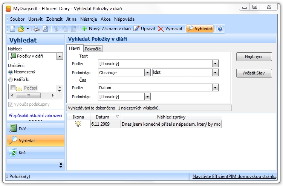Open the search text history dropdown arrow
The image size is (283, 187).
215,73
